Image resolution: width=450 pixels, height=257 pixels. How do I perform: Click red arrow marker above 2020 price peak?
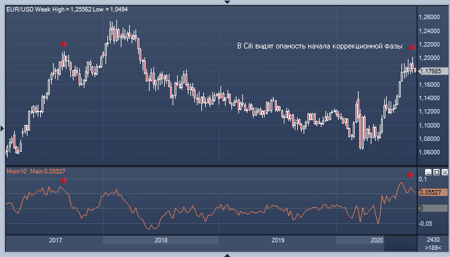click(412, 47)
